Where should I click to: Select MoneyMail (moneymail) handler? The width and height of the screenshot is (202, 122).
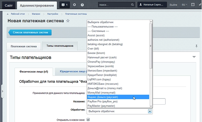118,93
